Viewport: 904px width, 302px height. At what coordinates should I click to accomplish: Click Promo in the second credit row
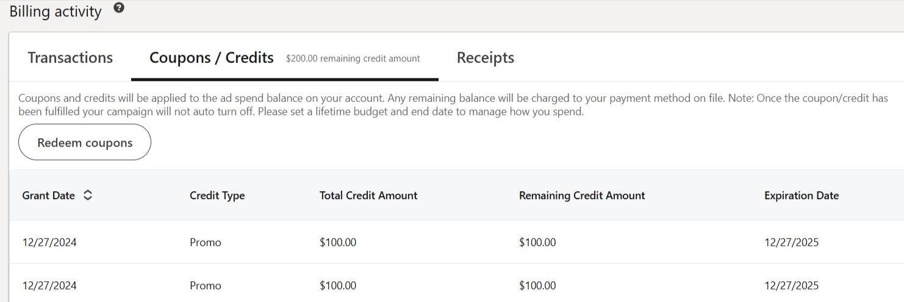point(206,286)
